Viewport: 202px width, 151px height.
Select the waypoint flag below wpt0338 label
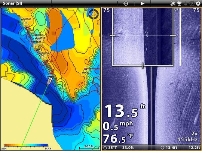44,58
